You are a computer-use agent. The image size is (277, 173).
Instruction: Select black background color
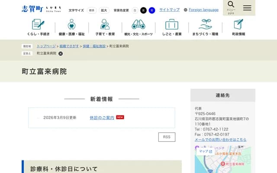coord(143,10)
